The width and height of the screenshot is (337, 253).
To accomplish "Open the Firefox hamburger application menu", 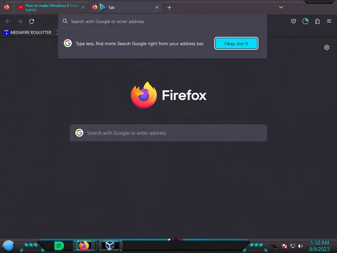I will tap(329, 21).
